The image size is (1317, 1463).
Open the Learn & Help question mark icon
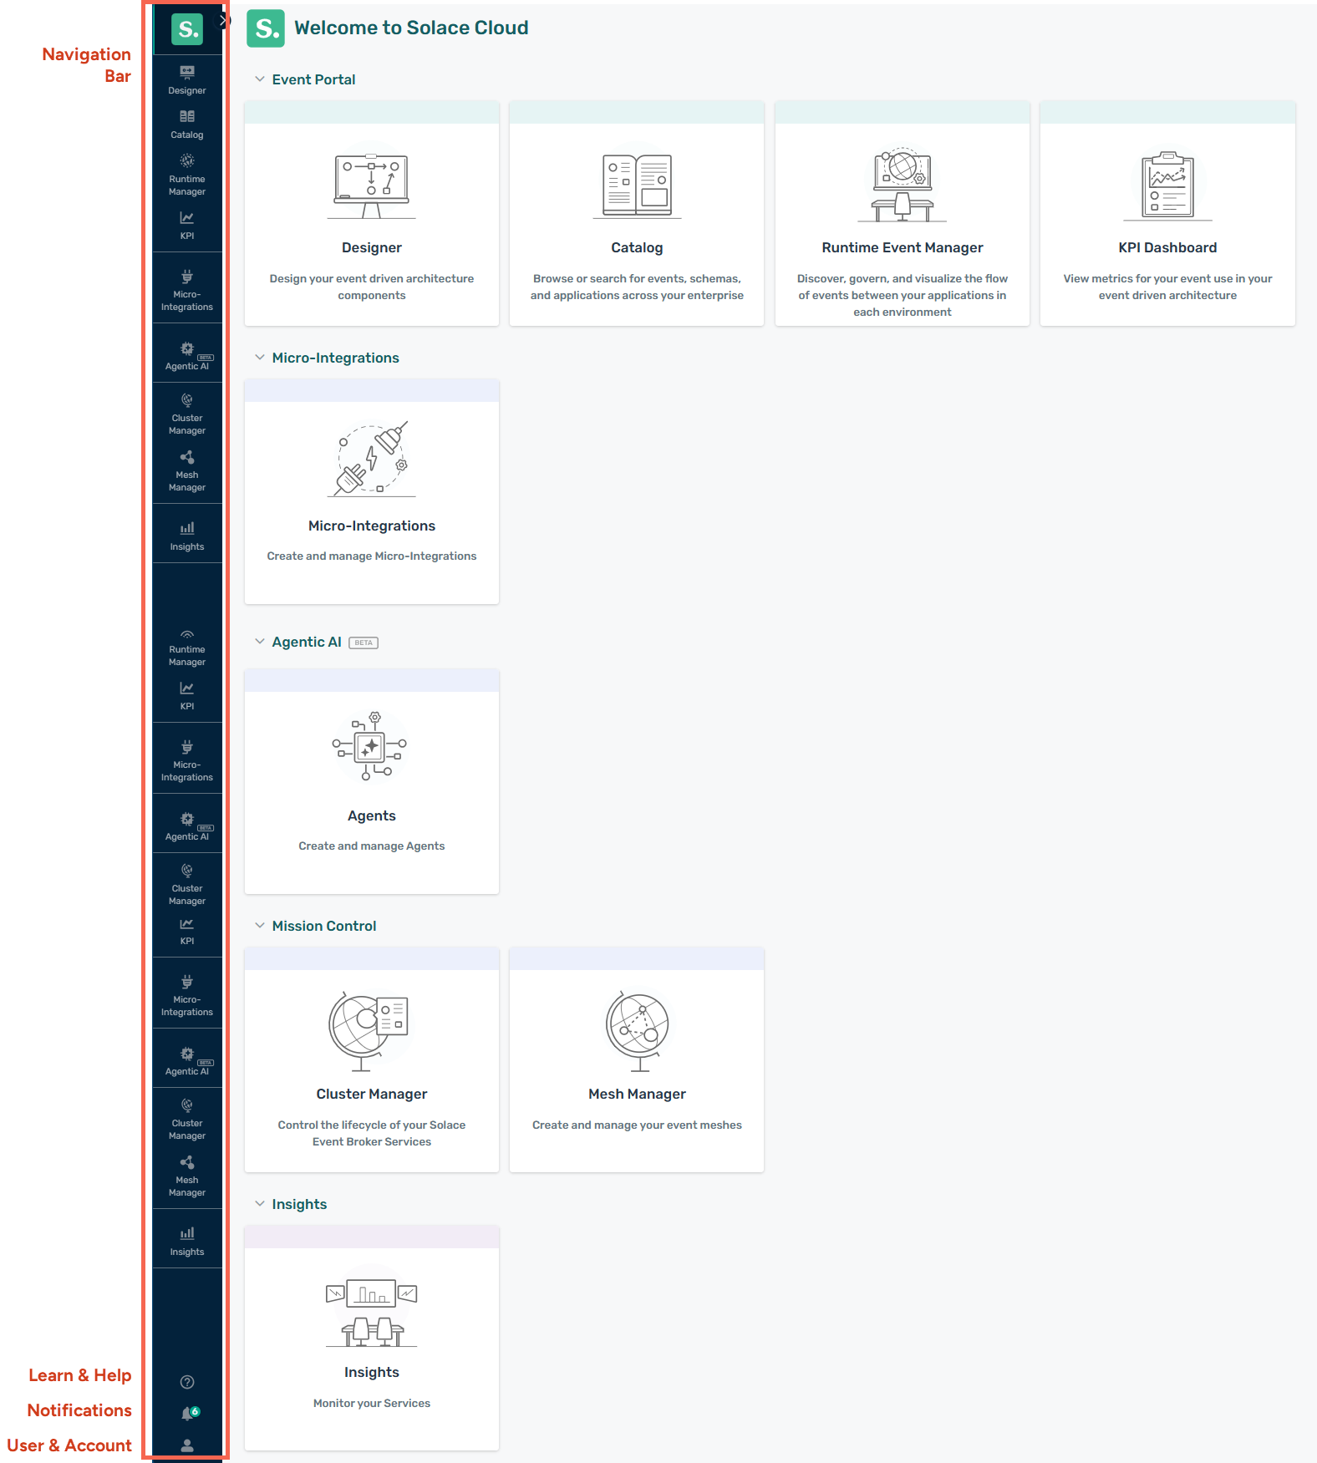[x=187, y=1382]
